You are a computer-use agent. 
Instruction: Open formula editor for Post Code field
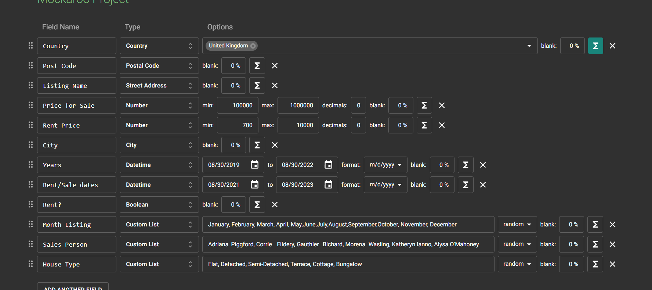point(257,66)
